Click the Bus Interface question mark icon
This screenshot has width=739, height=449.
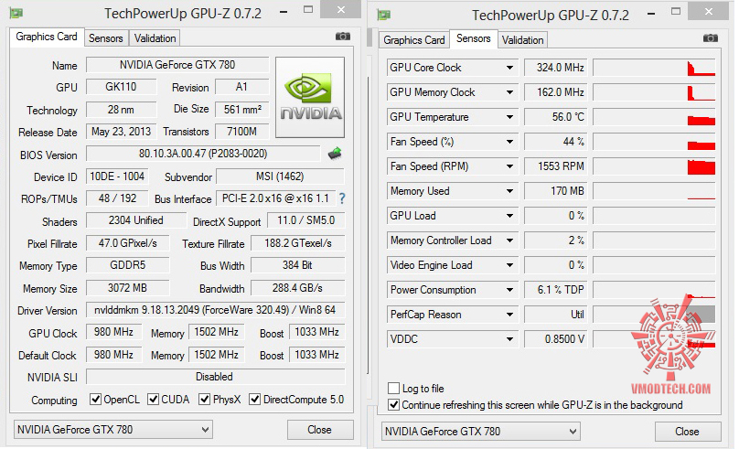point(342,198)
